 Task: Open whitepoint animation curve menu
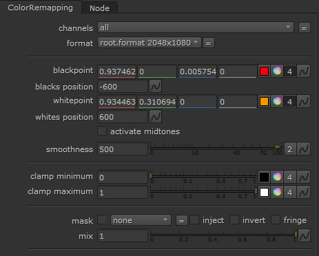coord(304,101)
